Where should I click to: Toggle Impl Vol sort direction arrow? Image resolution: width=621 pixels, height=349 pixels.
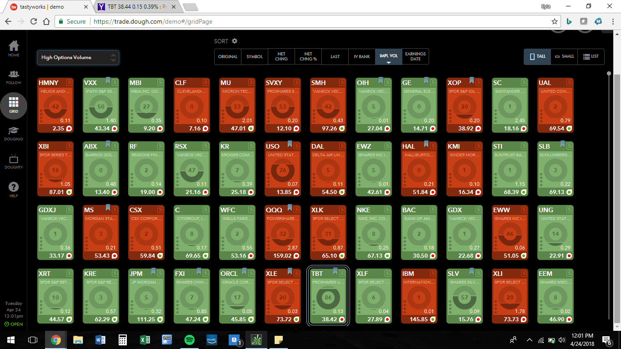point(389,63)
